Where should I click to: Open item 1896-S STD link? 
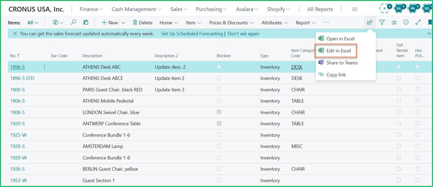pos(23,78)
